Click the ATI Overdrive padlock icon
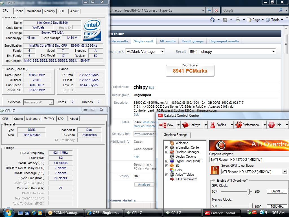 point(215,170)
